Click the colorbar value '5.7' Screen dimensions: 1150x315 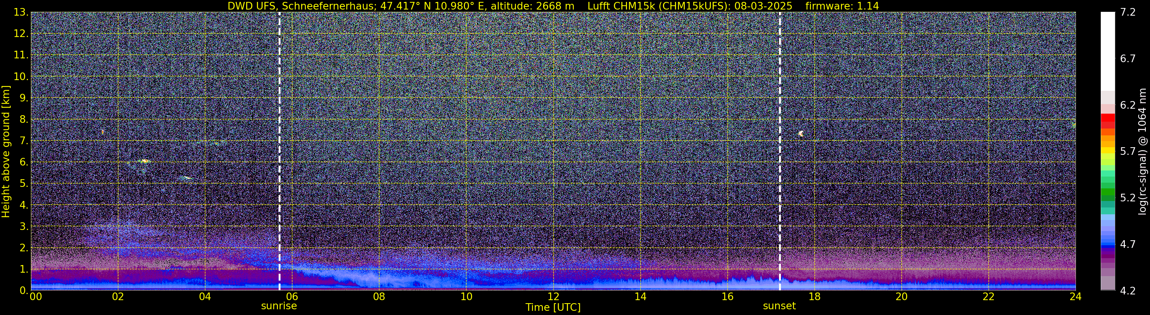[x=1128, y=151]
